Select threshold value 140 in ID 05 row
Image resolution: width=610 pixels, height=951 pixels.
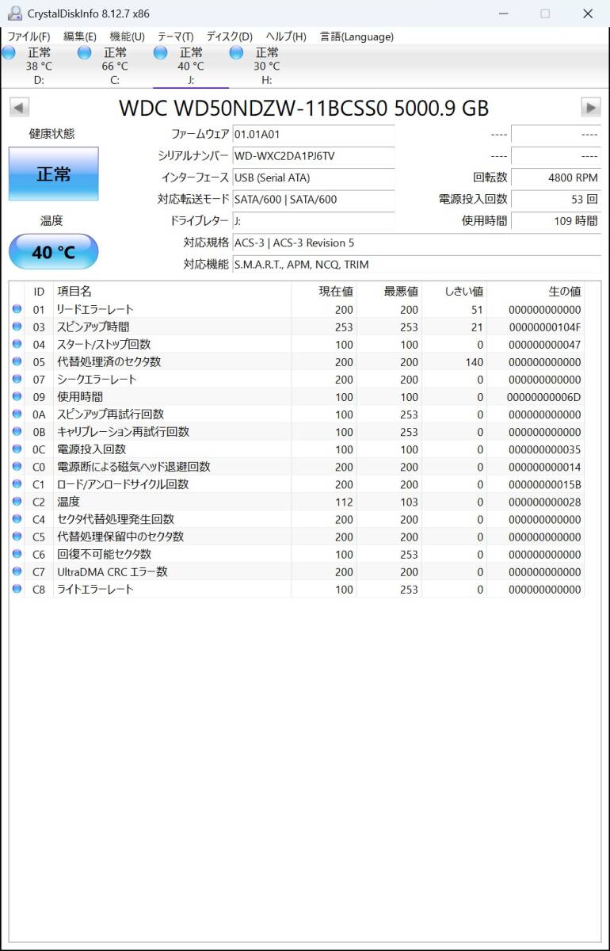point(474,362)
